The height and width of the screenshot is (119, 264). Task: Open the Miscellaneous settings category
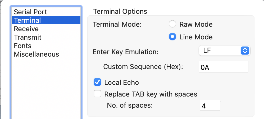coord(36,54)
